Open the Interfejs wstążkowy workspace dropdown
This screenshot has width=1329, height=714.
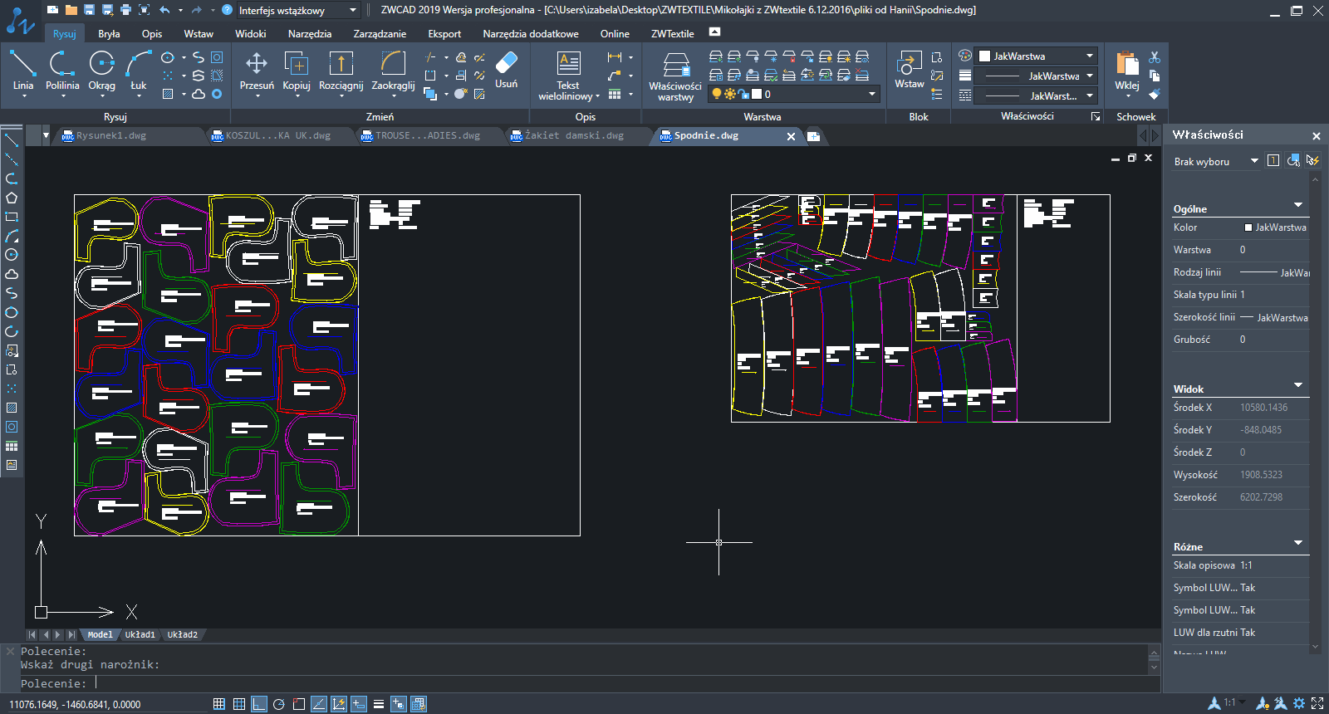coord(298,10)
